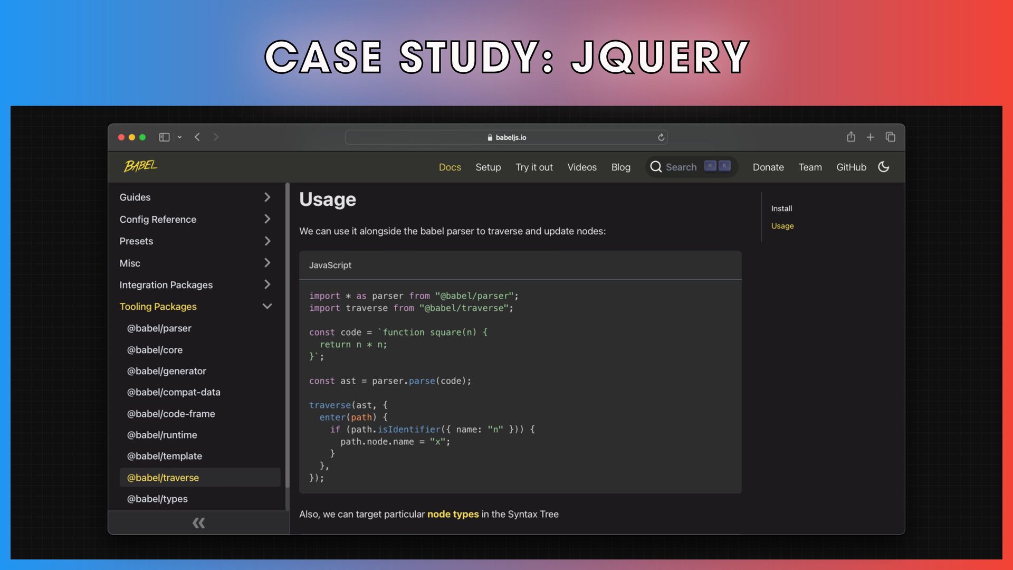
Task: Show tab overview icon
Action: point(891,137)
